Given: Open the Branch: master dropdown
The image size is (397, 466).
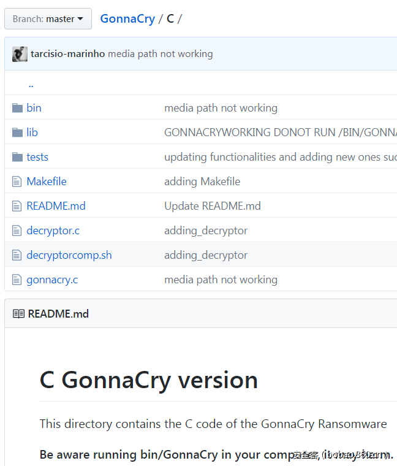Looking at the screenshot, I should click(48, 18).
